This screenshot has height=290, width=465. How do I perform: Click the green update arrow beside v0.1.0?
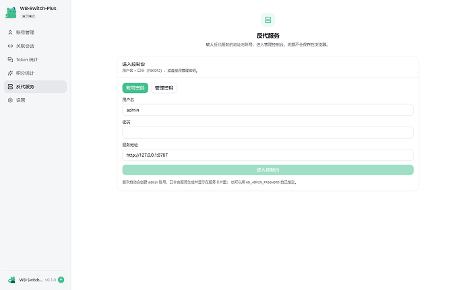pyautogui.click(x=61, y=280)
